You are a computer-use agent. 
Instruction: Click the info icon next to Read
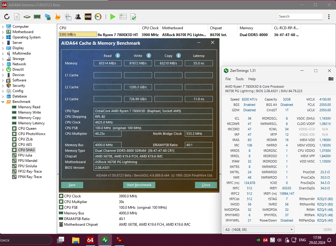click(x=118, y=55)
